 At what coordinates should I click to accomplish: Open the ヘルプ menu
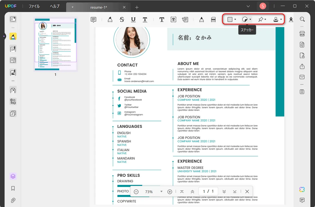tap(55, 6)
